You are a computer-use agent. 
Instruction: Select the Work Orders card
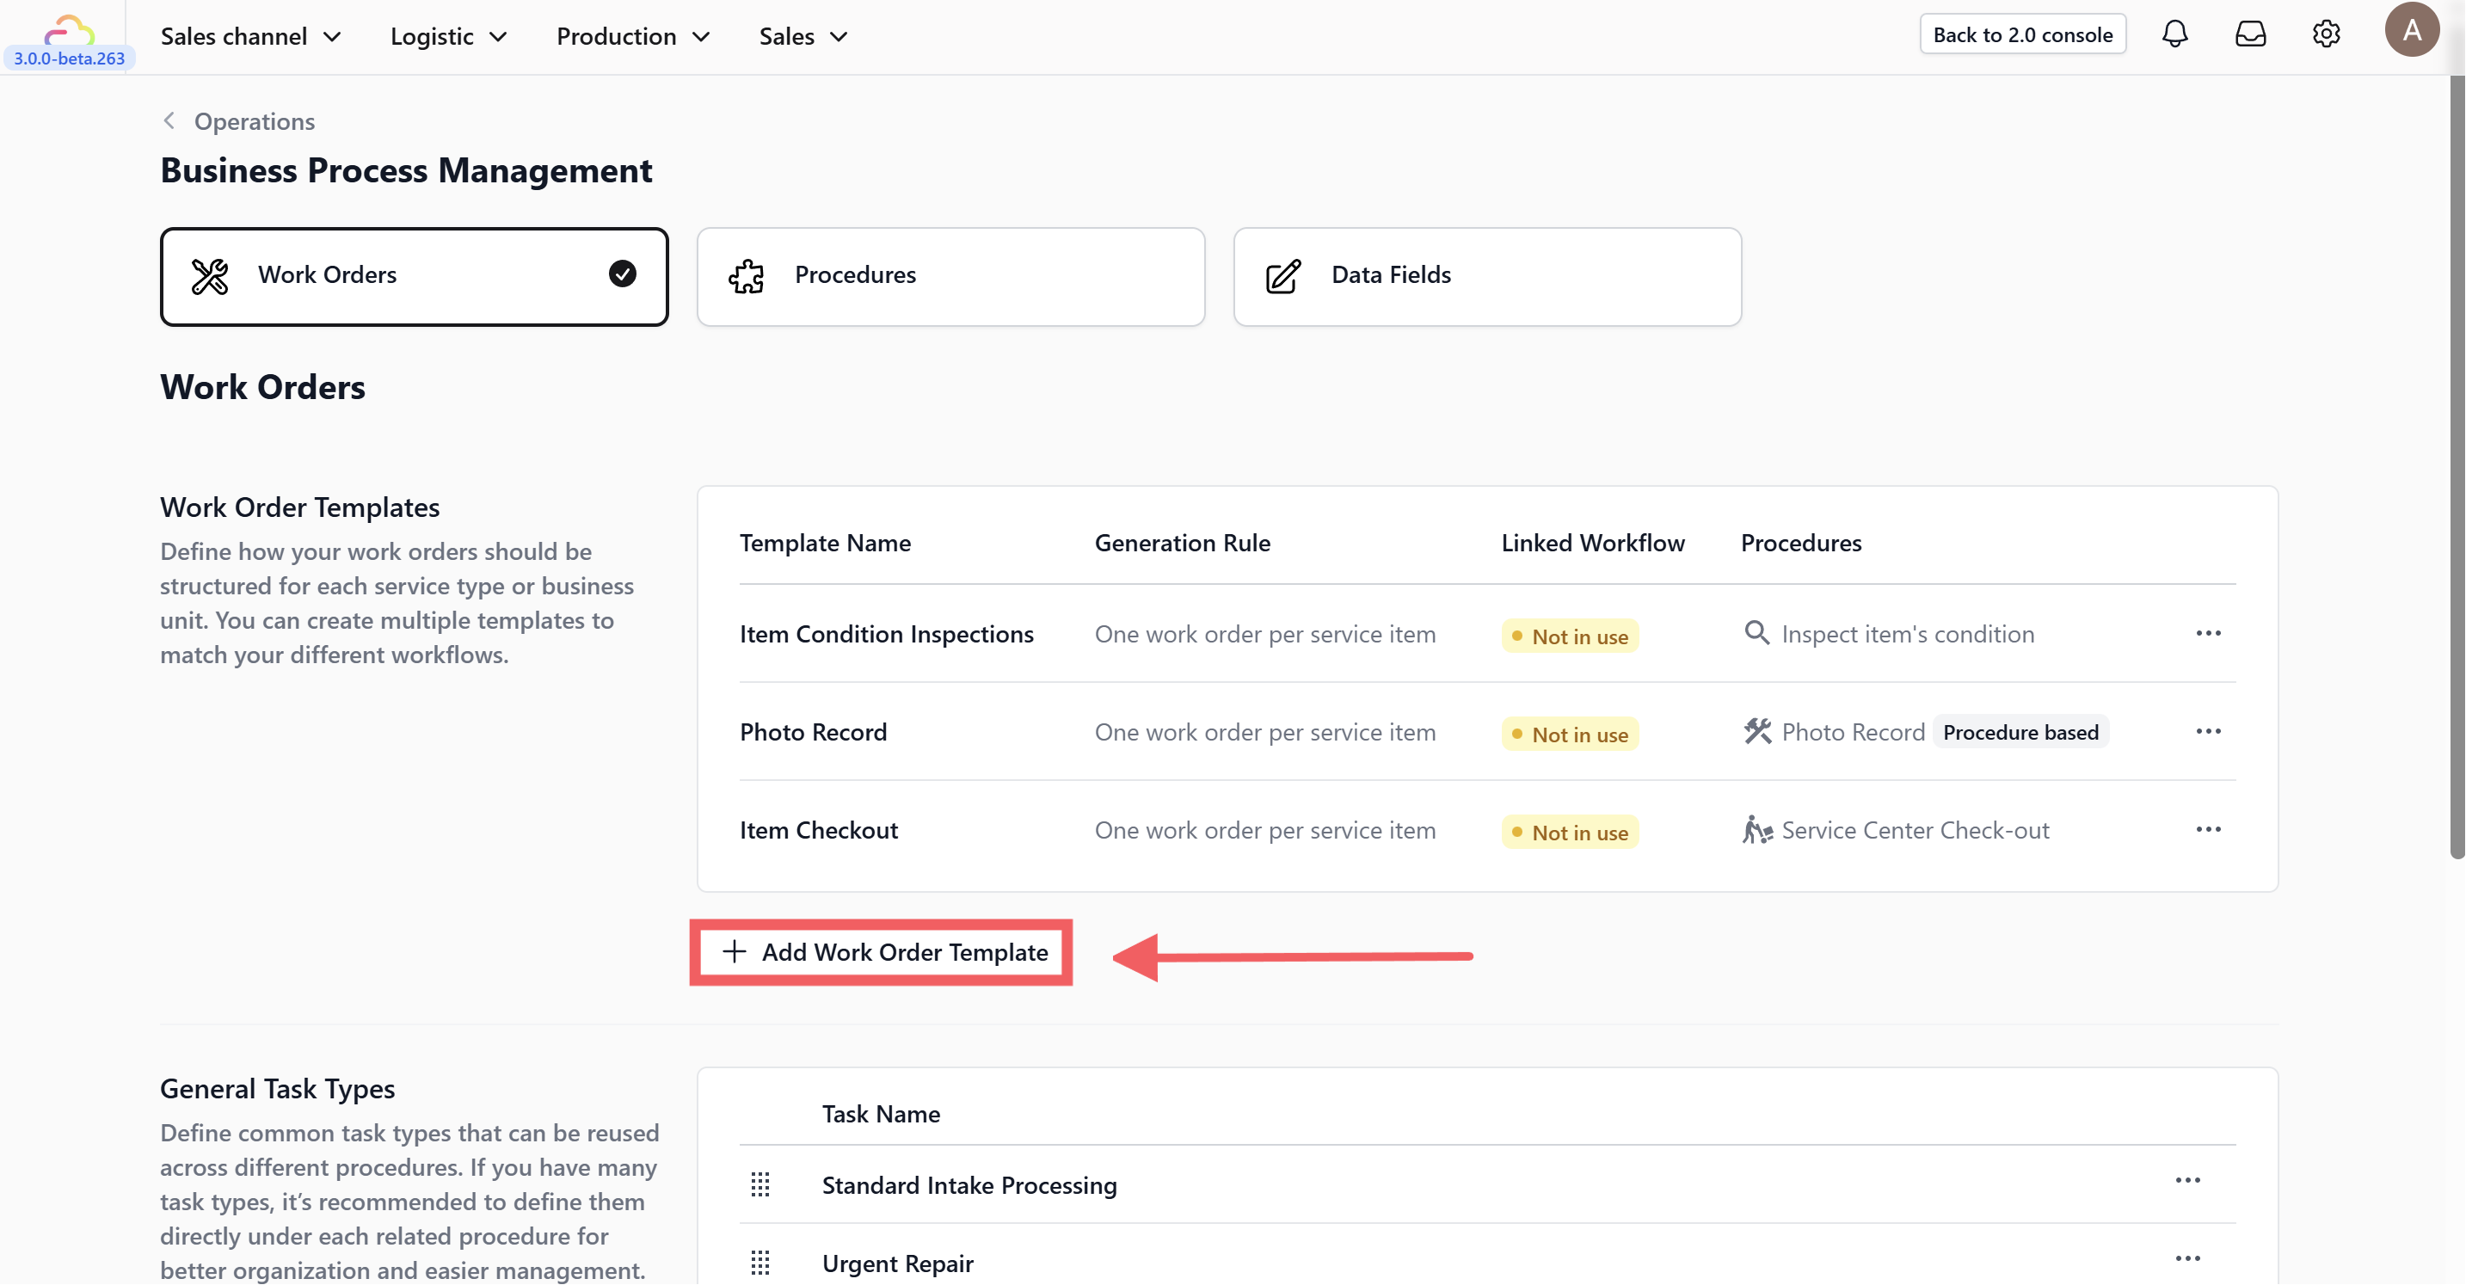point(414,276)
